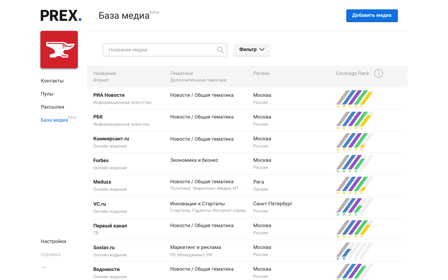
Task: Click the Регион column header
Action: click(261, 73)
